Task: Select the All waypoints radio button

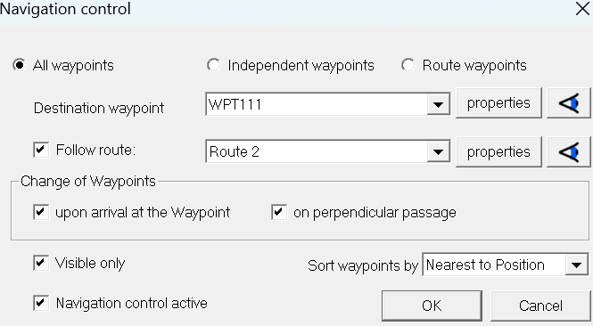Action: coord(20,65)
